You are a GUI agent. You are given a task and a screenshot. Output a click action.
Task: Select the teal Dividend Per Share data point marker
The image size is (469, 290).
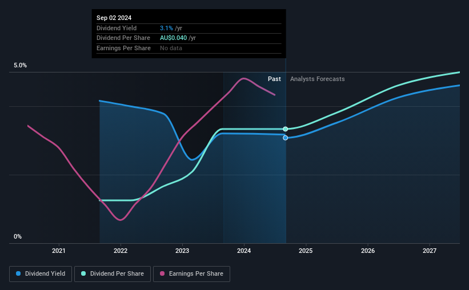(x=286, y=129)
